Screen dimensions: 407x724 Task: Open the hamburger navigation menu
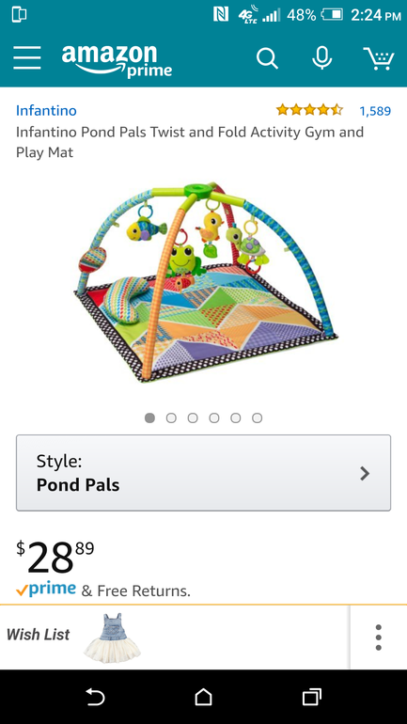pos(26,58)
